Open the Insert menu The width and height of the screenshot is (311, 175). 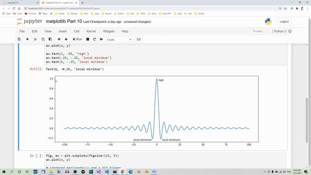(63, 31)
